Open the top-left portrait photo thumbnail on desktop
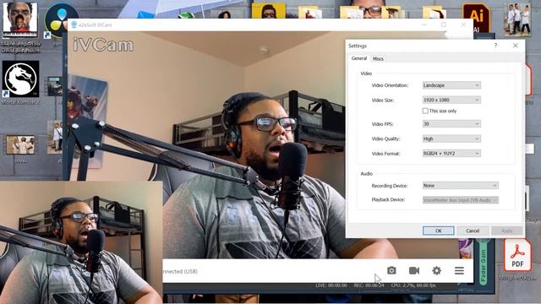This screenshot has height=304, width=541. [x=20, y=20]
